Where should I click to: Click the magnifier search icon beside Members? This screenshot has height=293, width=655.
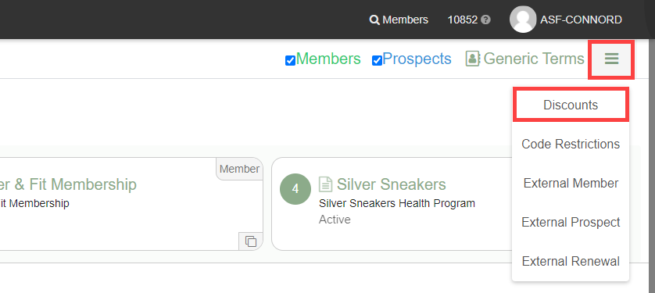point(374,20)
